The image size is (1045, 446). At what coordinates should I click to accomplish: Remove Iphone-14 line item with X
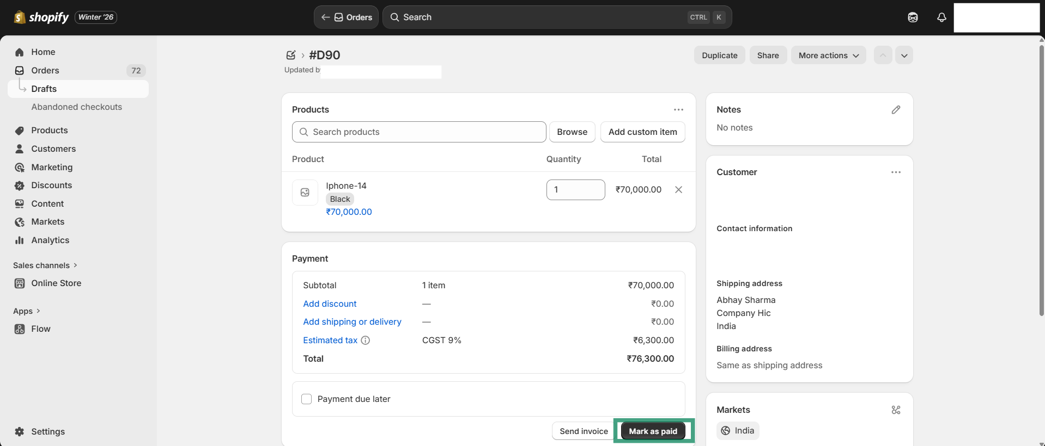(678, 190)
